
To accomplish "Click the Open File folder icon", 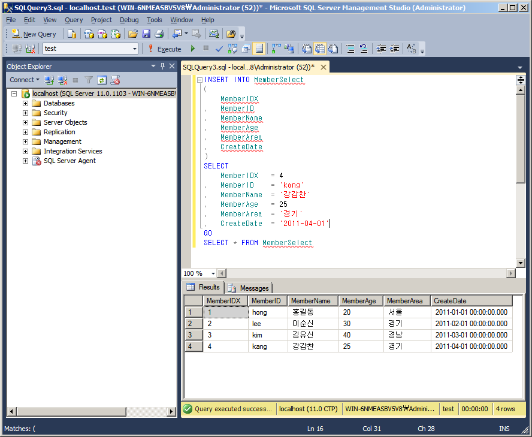I will click(132, 34).
